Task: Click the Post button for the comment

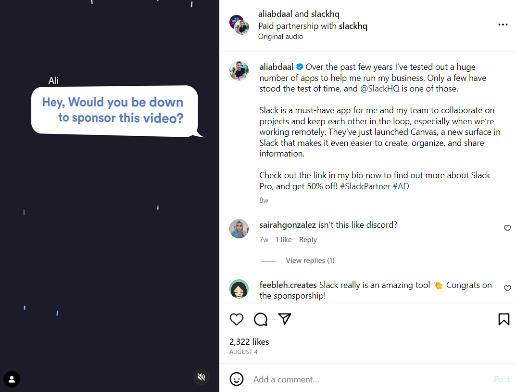Action: point(502,379)
